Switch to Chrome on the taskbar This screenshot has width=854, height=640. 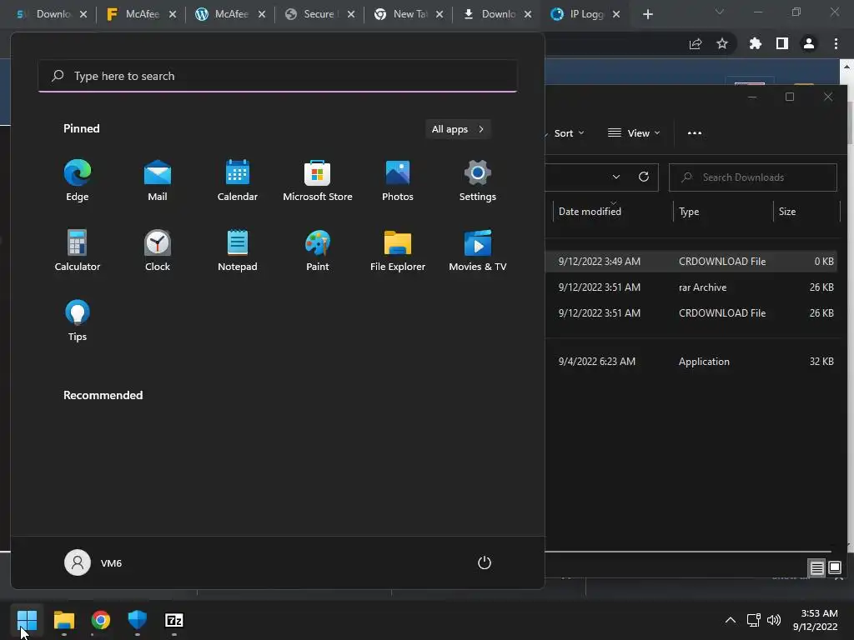click(101, 620)
